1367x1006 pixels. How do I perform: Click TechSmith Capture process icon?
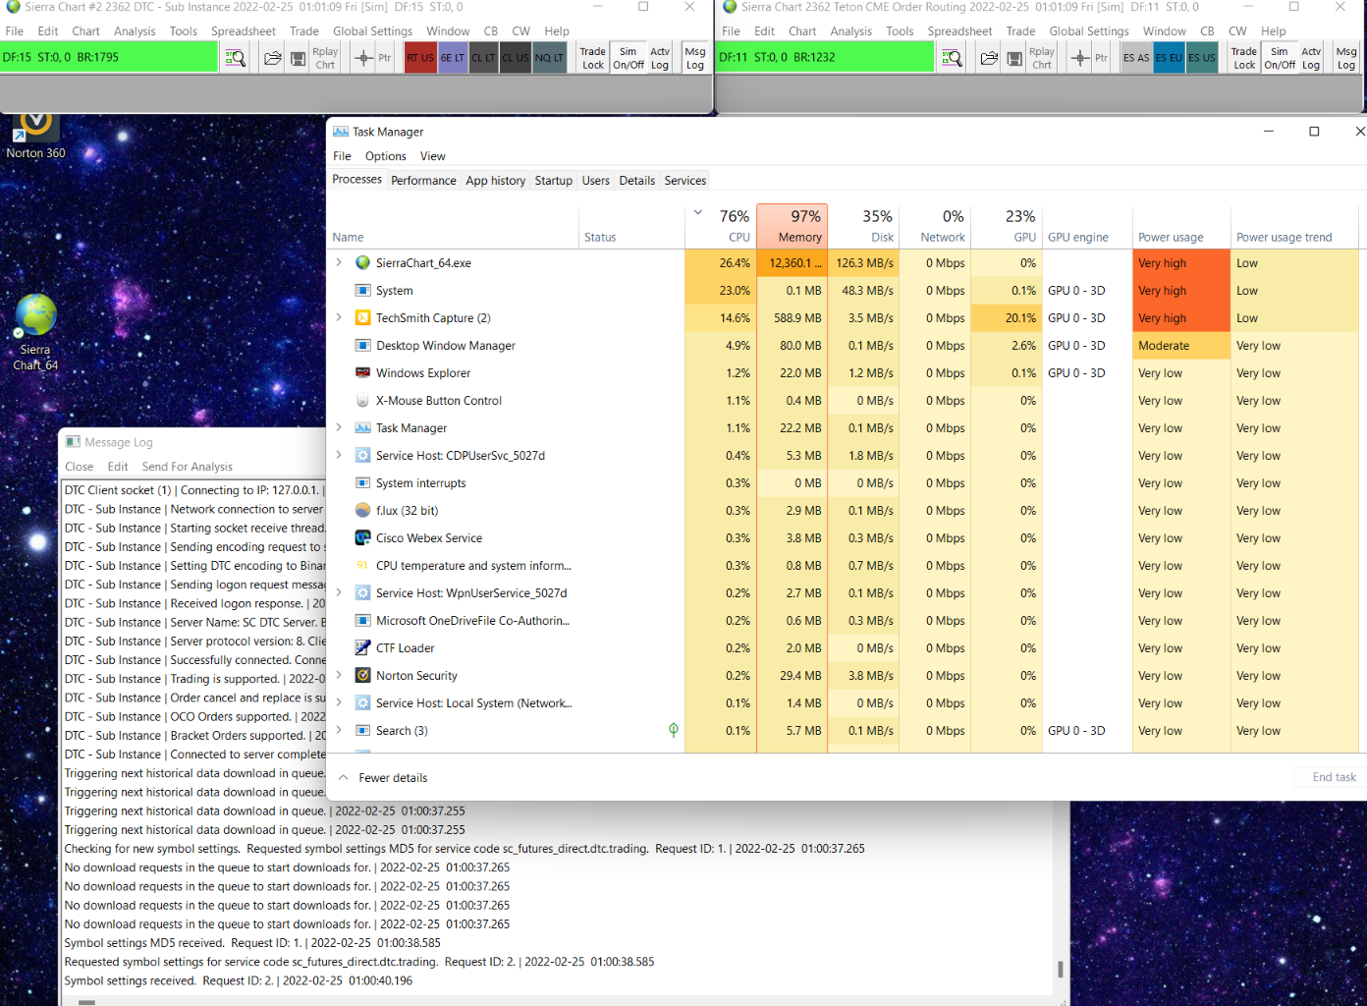point(362,318)
